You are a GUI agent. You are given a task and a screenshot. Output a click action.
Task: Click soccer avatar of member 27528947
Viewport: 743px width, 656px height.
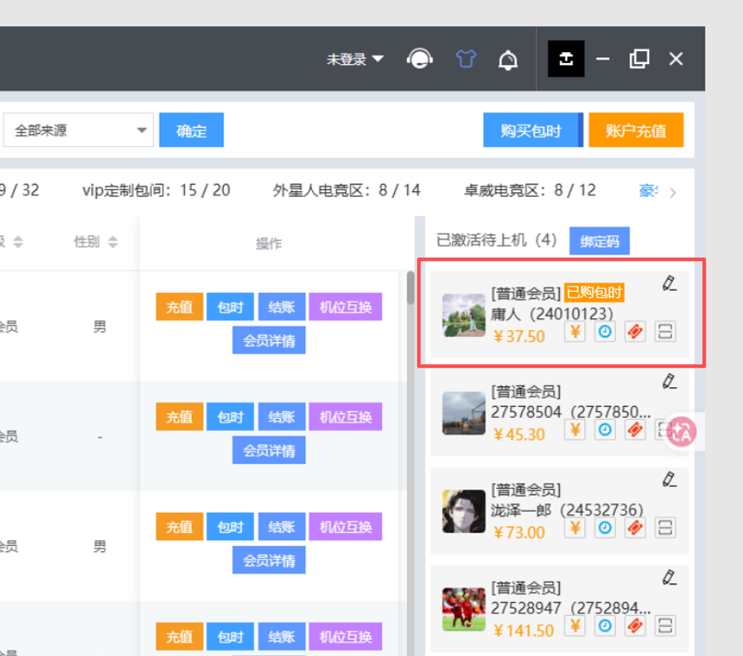coord(464,610)
